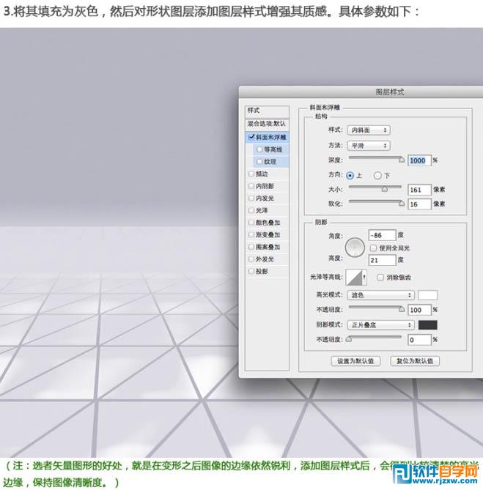Select the 下 direction radio button
The width and height of the screenshot is (483, 490).
377,176
